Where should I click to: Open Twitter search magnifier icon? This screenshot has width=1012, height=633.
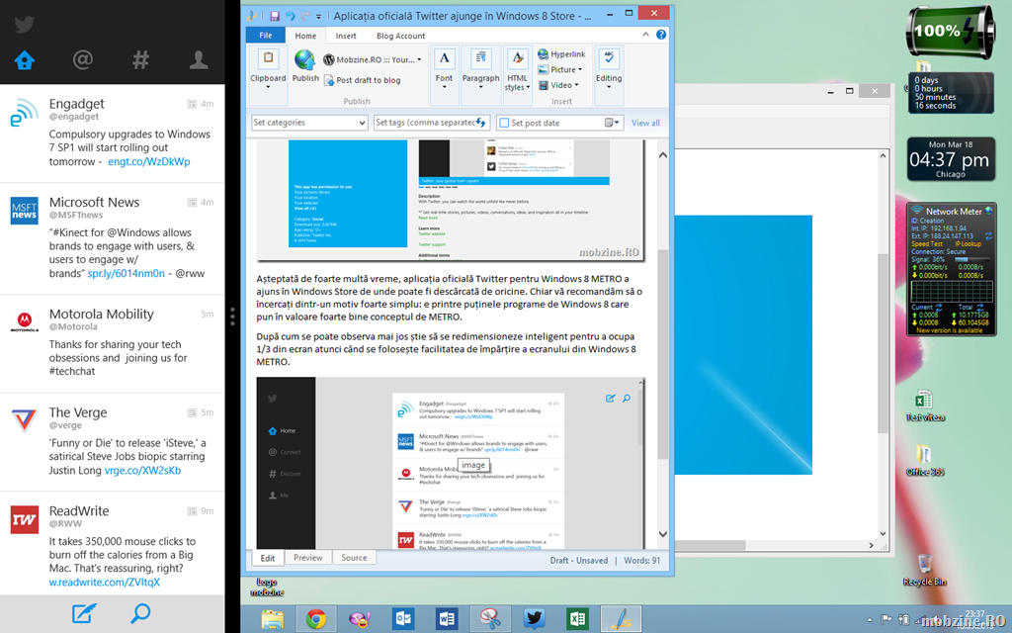pyautogui.click(x=140, y=613)
